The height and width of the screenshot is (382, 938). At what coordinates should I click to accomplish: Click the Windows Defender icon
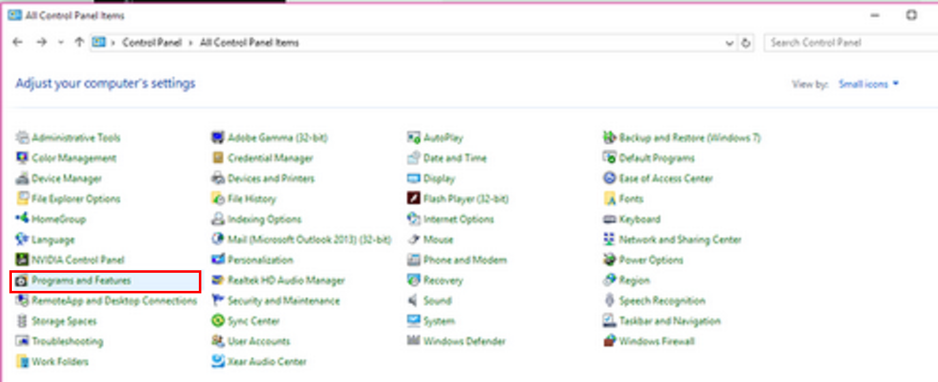pyautogui.click(x=413, y=341)
